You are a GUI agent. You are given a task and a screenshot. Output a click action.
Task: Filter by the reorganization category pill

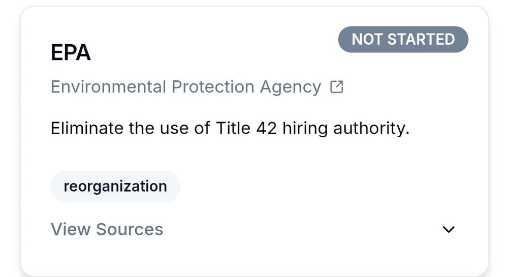click(x=115, y=187)
